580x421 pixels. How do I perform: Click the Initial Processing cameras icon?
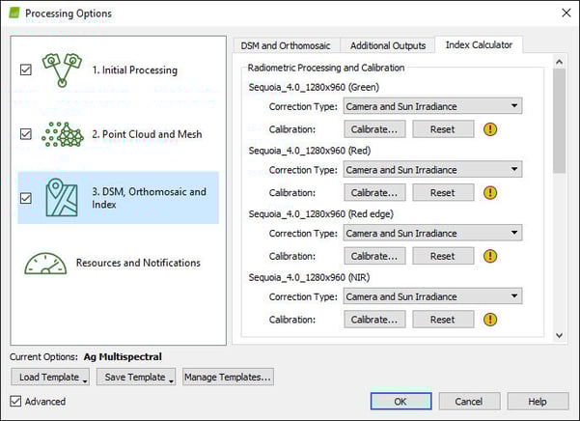63,70
